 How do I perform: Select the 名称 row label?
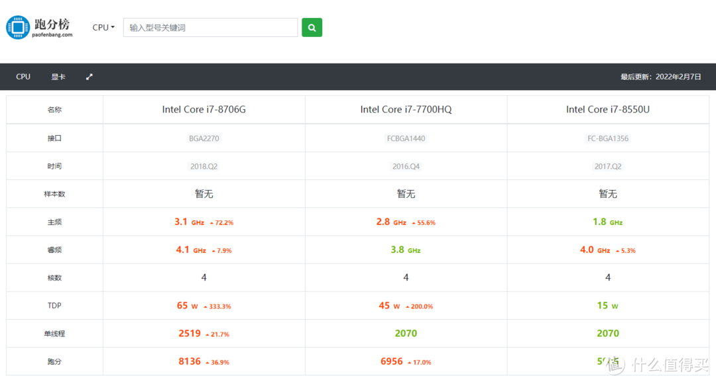[x=54, y=109]
